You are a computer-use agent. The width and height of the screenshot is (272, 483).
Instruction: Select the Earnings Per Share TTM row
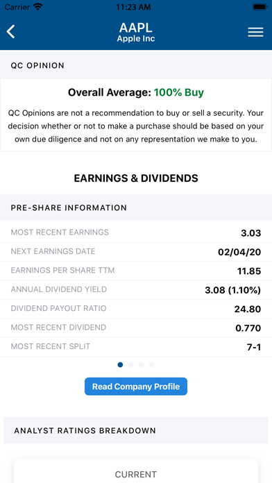(136, 271)
